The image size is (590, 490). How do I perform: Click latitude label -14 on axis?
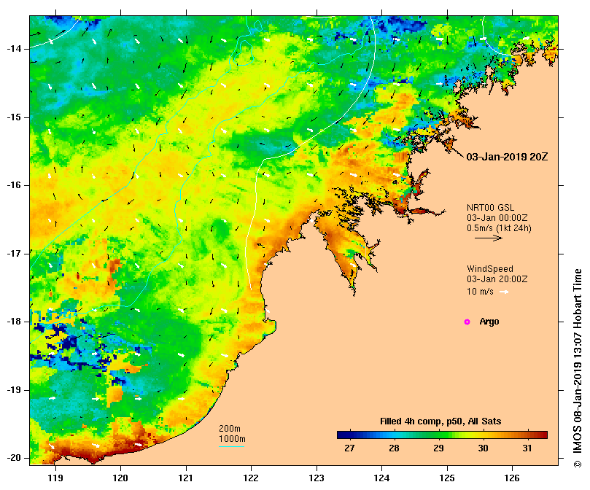pos(14,49)
